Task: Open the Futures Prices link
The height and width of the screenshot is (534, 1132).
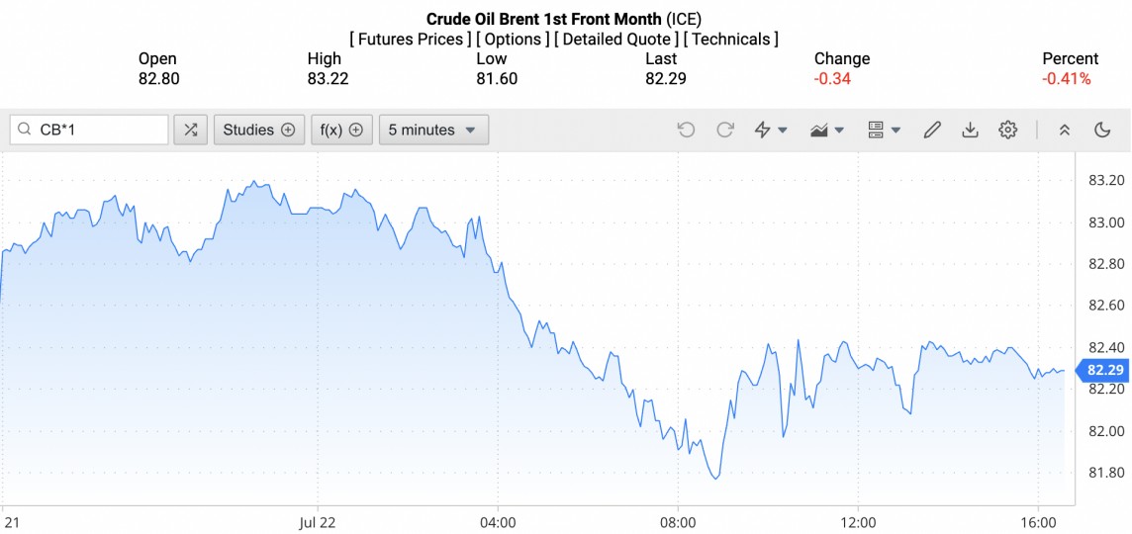Action: click(411, 40)
